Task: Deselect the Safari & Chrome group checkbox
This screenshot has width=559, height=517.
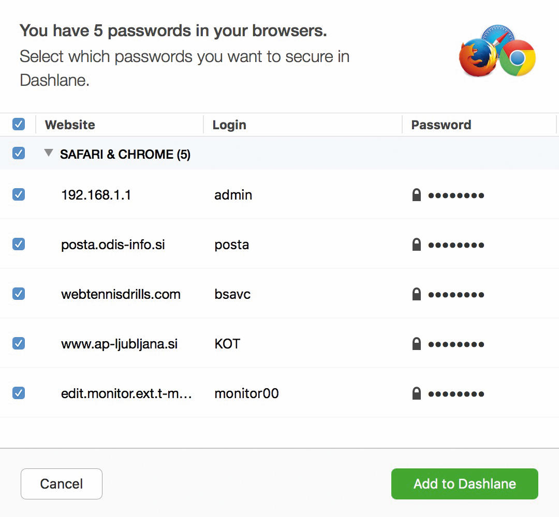Action: pos(19,154)
